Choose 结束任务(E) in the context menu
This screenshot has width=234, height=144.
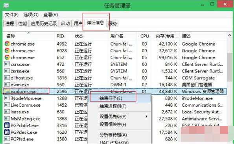(111, 98)
